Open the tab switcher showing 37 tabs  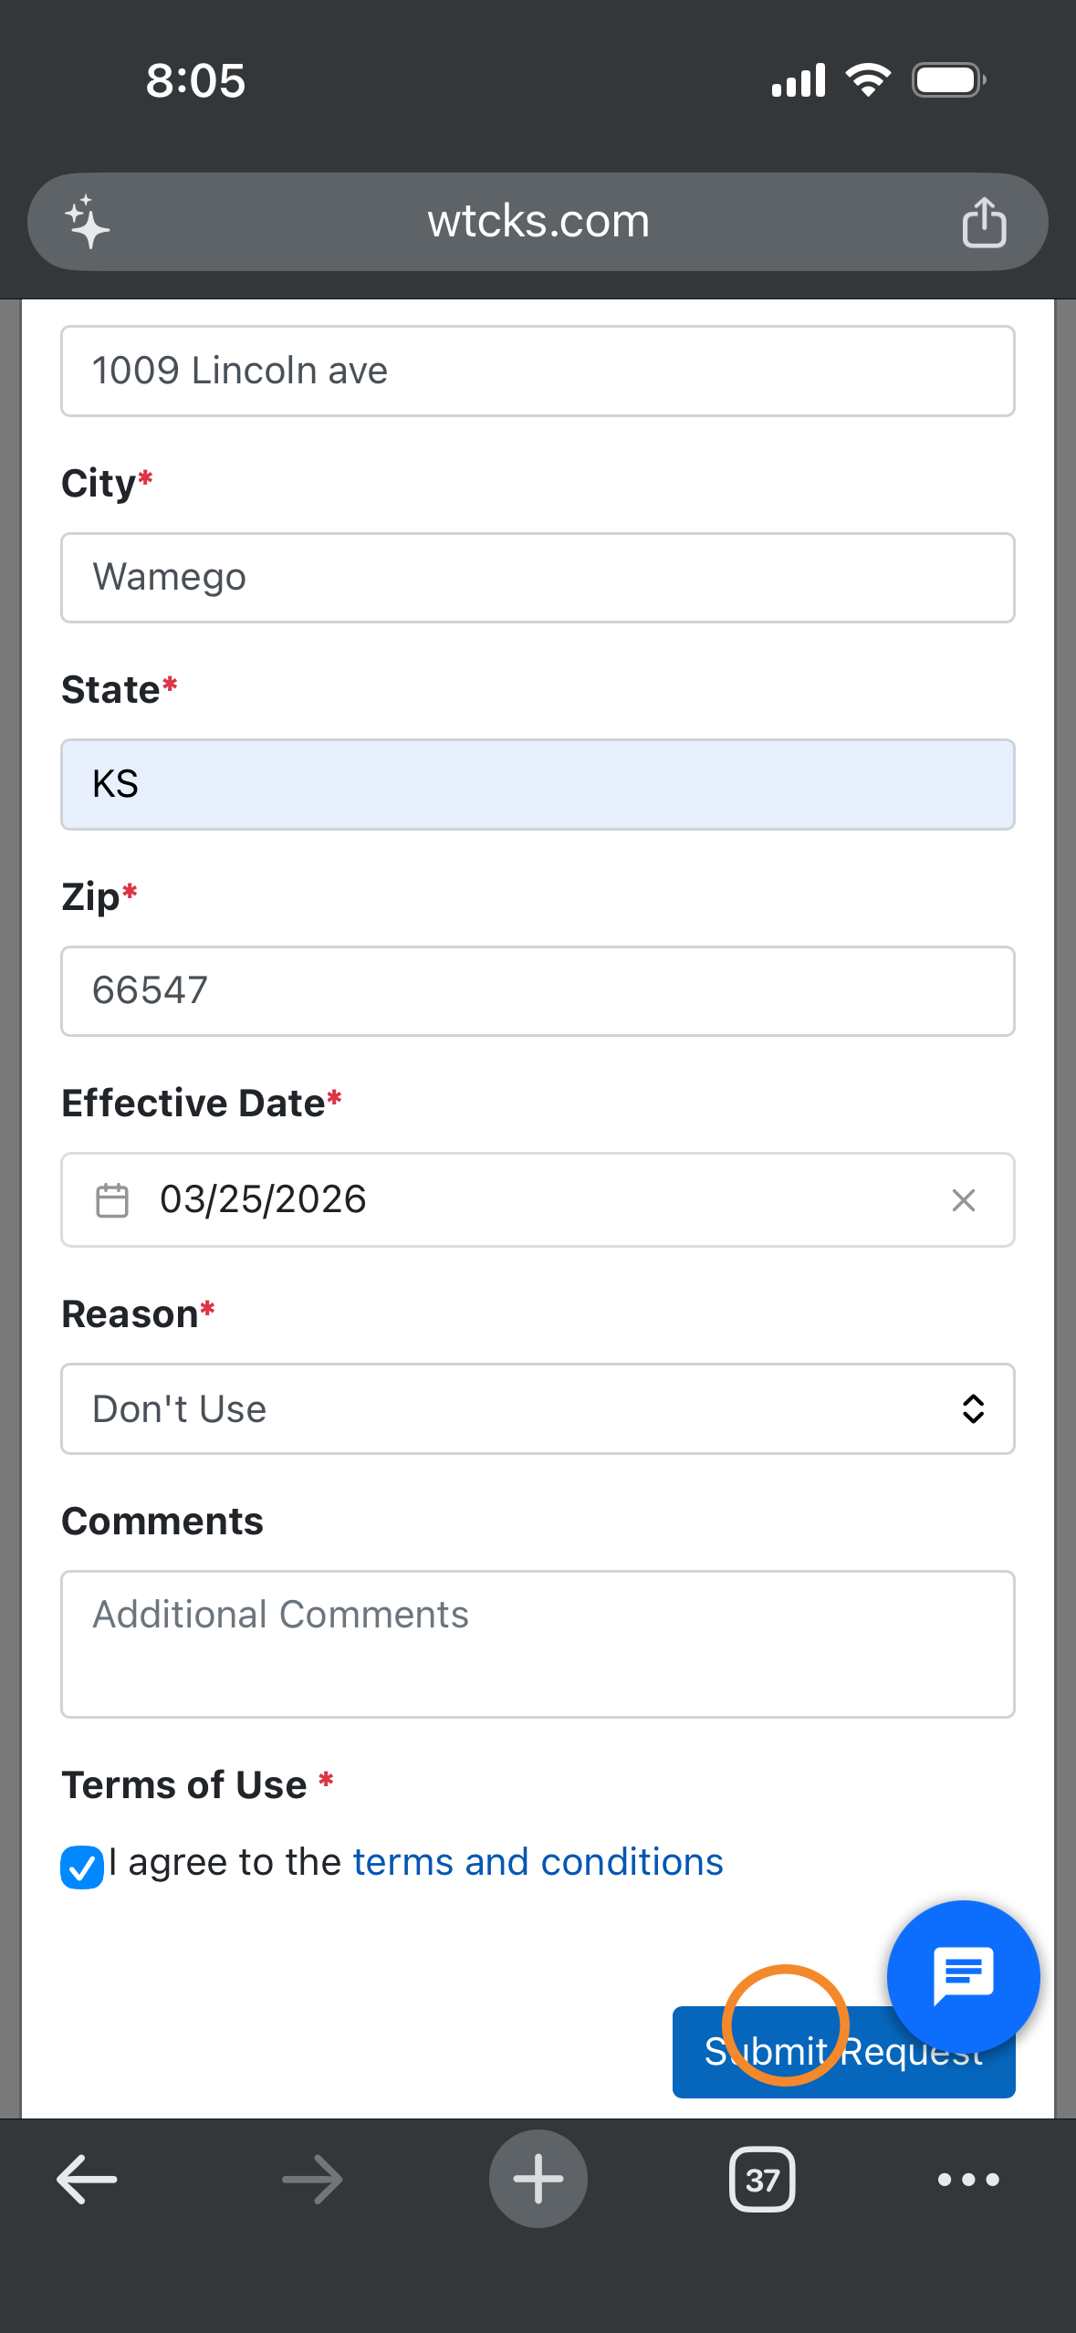pos(762,2180)
